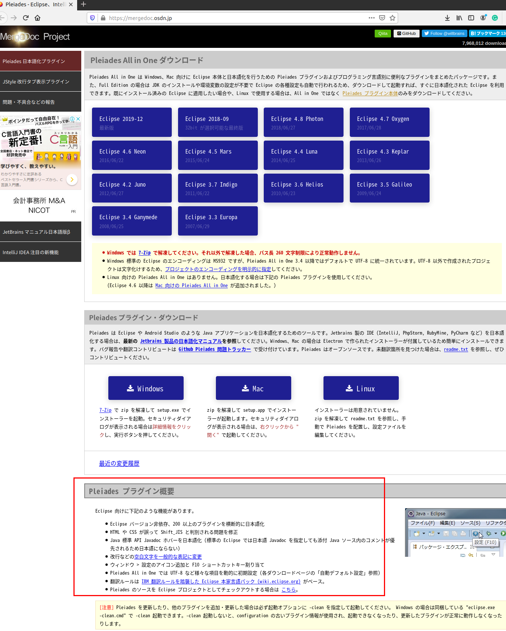Viewport: 506px width, 631px height.
Task: Reload the page with the refresh icon
Action: click(26, 18)
